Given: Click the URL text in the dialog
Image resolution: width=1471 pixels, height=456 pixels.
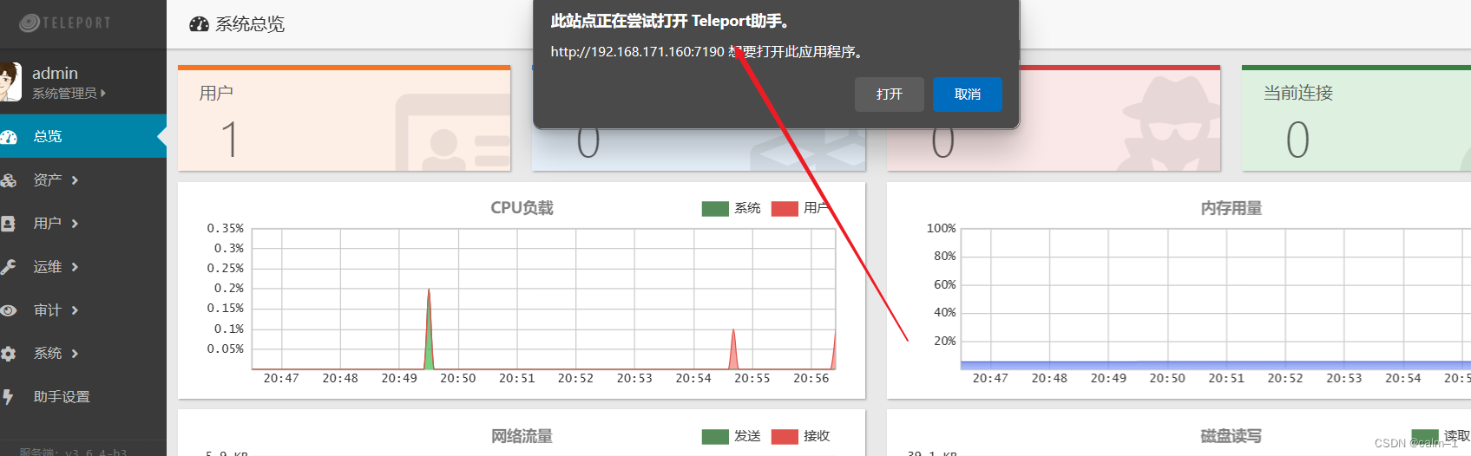Looking at the screenshot, I should [637, 52].
